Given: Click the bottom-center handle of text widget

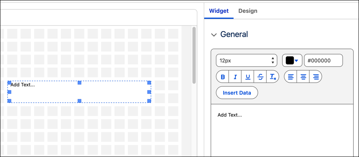Looking at the screenshot, I should [79, 101].
